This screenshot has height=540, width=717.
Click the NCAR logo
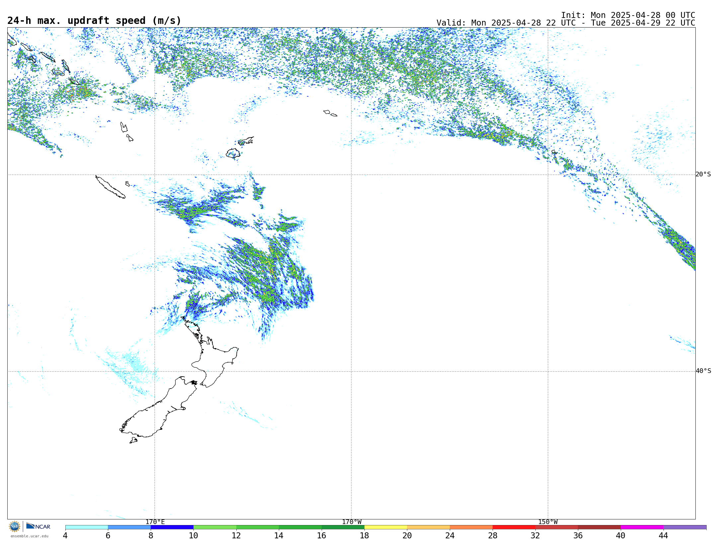tap(38, 526)
